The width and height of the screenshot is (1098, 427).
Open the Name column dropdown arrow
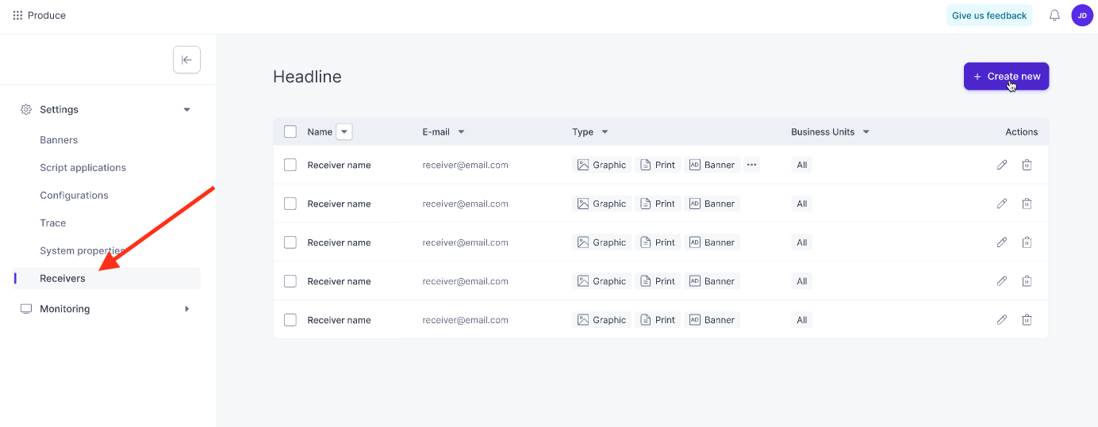(344, 132)
